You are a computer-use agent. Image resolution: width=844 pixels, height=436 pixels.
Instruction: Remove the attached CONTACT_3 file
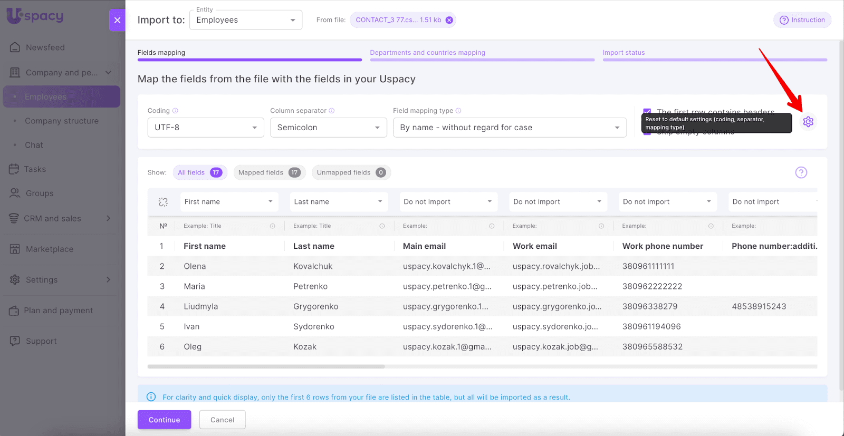(x=449, y=20)
